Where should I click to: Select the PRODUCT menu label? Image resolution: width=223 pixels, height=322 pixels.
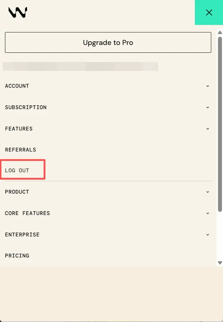(17, 192)
